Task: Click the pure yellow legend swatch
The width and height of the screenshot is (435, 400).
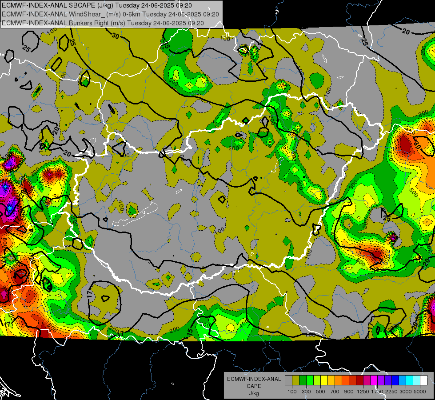Action: pyautogui.click(x=324, y=380)
